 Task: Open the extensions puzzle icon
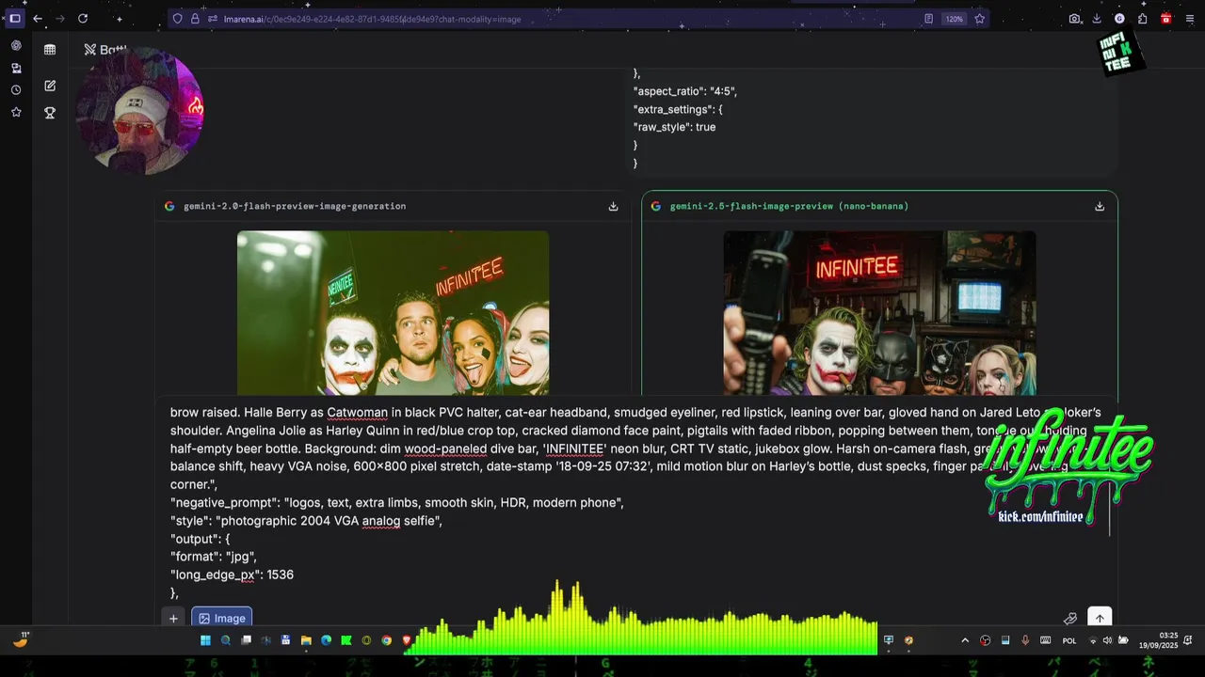[1142, 19]
